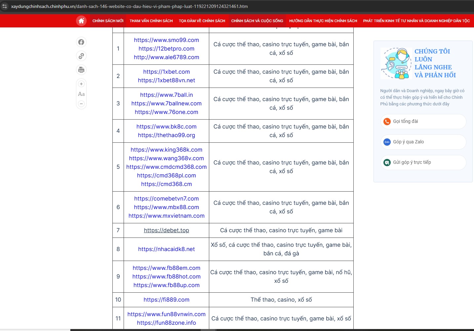474x331 pixels.
Task: Print the page with printer icon
Action: tap(81, 70)
